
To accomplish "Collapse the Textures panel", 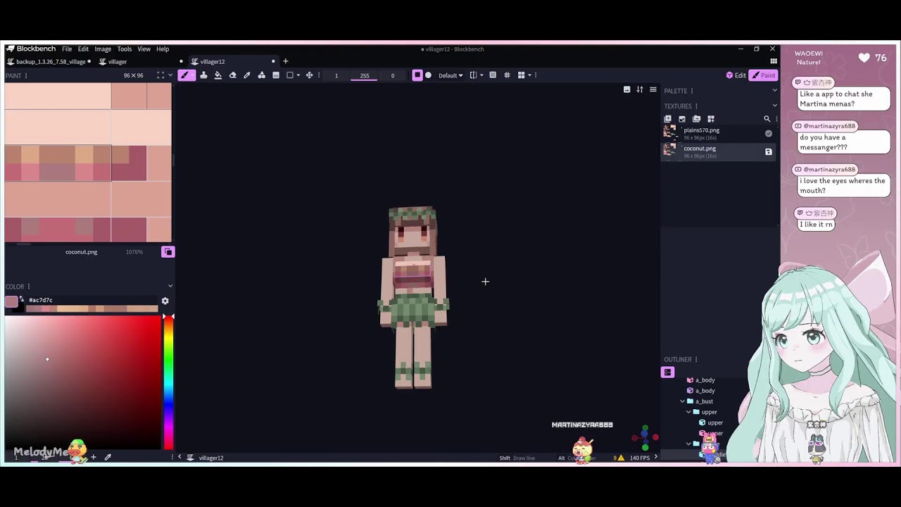I will (x=774, y=106).
